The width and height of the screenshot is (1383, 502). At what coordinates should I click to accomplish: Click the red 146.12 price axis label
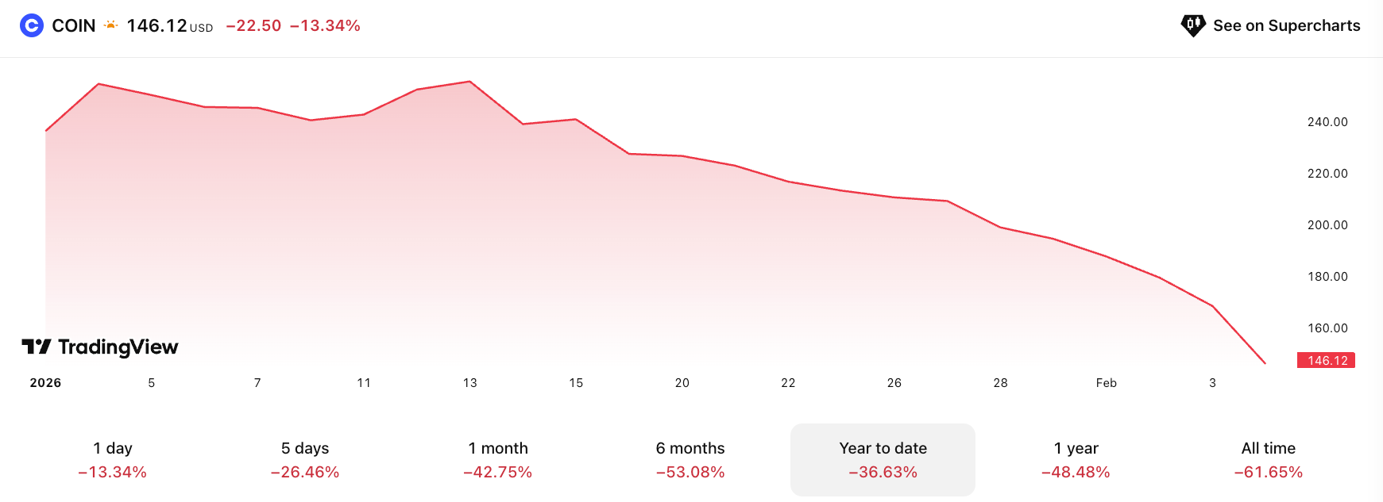[x=1327, y=360]
